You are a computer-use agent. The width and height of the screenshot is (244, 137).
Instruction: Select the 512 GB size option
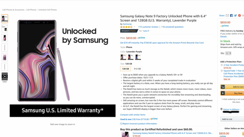pyautogui.click(x=137, y=69)
